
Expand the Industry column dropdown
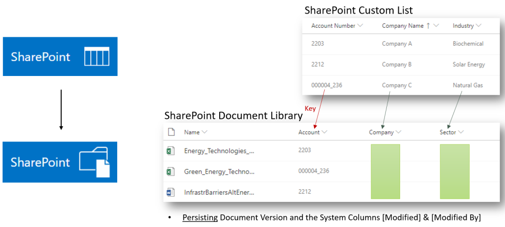478,26
